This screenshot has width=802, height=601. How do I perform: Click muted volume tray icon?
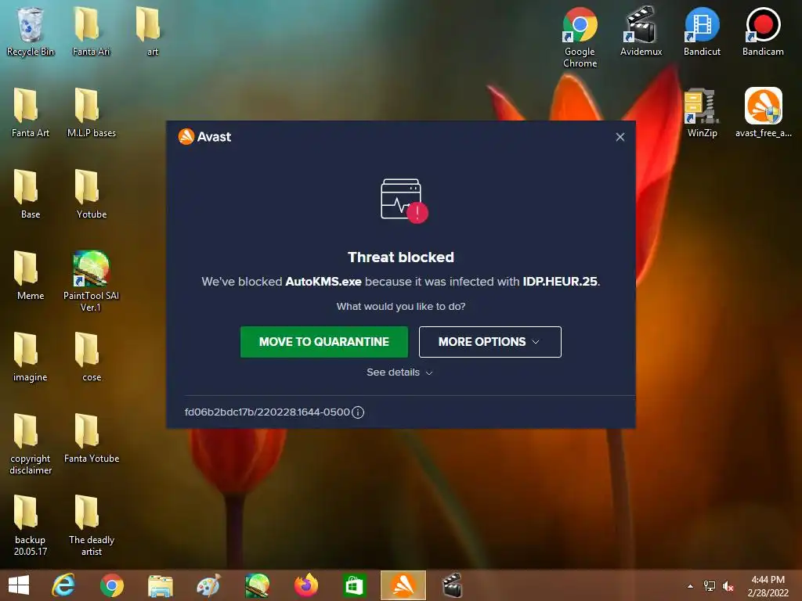[x=728, y=586]
